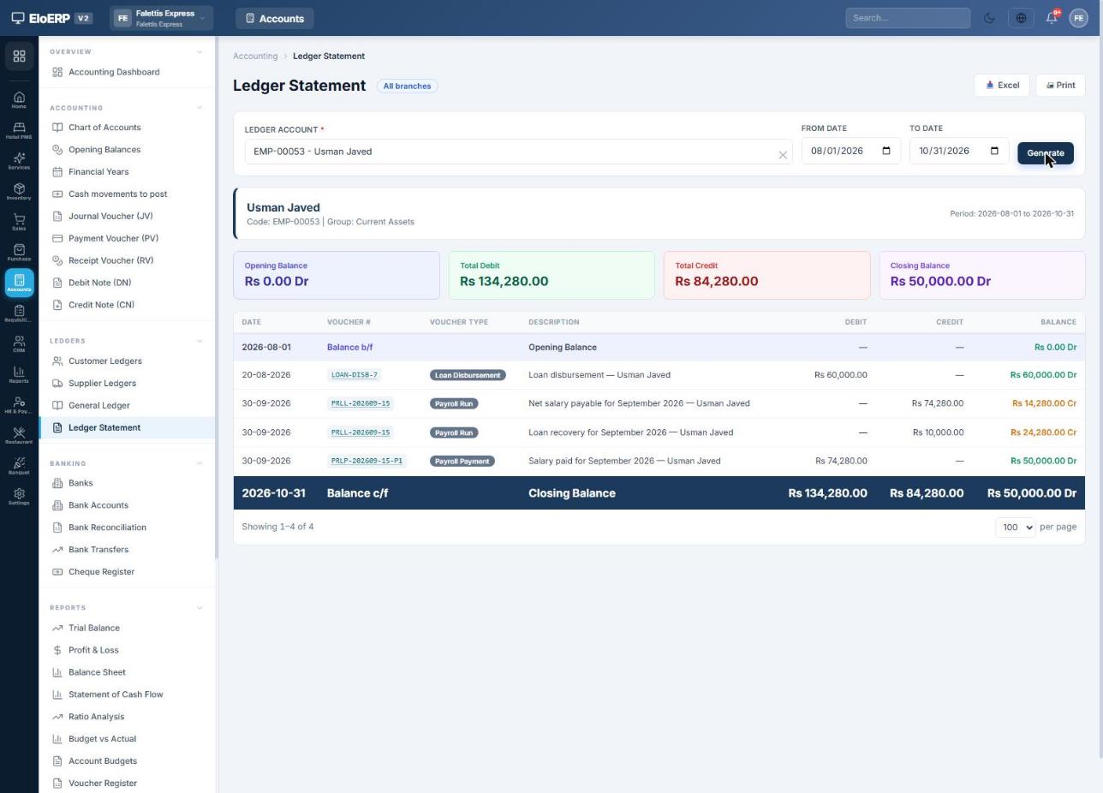
Task: Print the ledger statement
Action: pos(1060,86)
